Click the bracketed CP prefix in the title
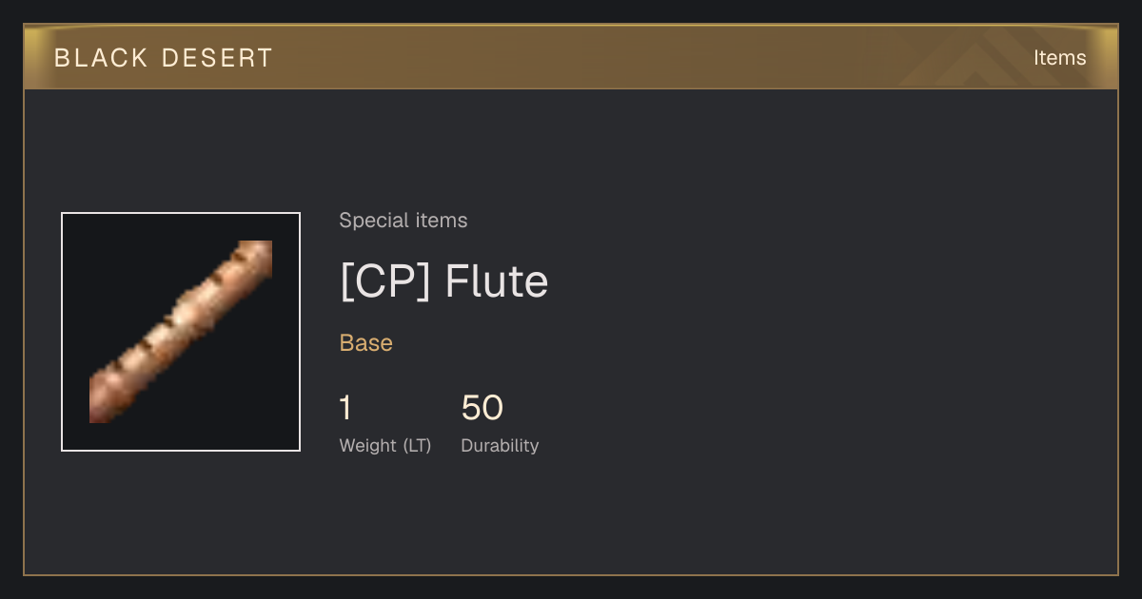1142x599 pixels. click(386, 281)
